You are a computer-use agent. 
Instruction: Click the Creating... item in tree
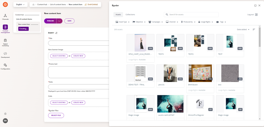point(24,29)
